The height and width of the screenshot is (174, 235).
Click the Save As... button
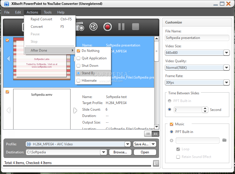[x=142, y=144]
